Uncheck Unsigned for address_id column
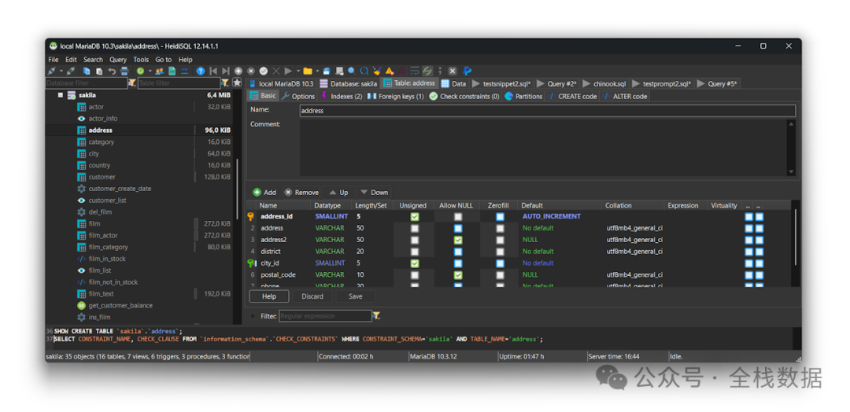The height and width of the screenshot is (412, 850). pyautogui.click(x=415, y=216)
